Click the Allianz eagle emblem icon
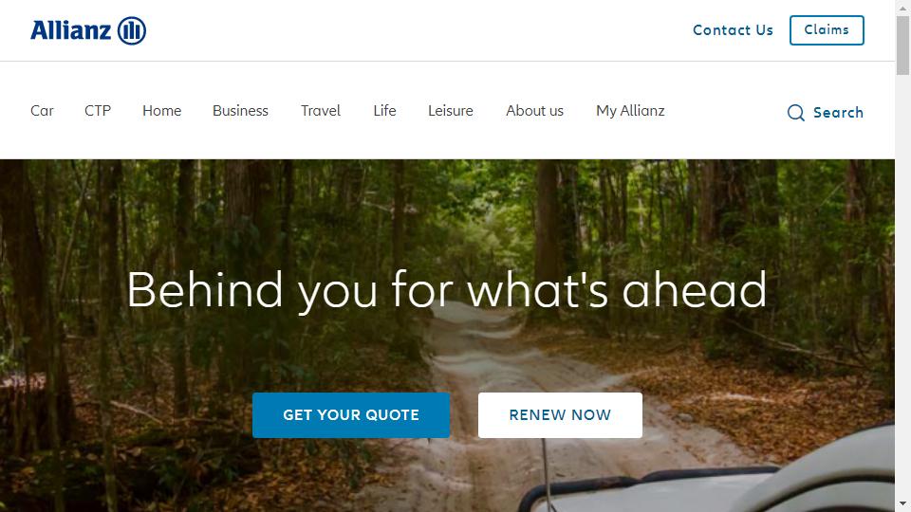The image size is (911, 512). click(132, 30)
